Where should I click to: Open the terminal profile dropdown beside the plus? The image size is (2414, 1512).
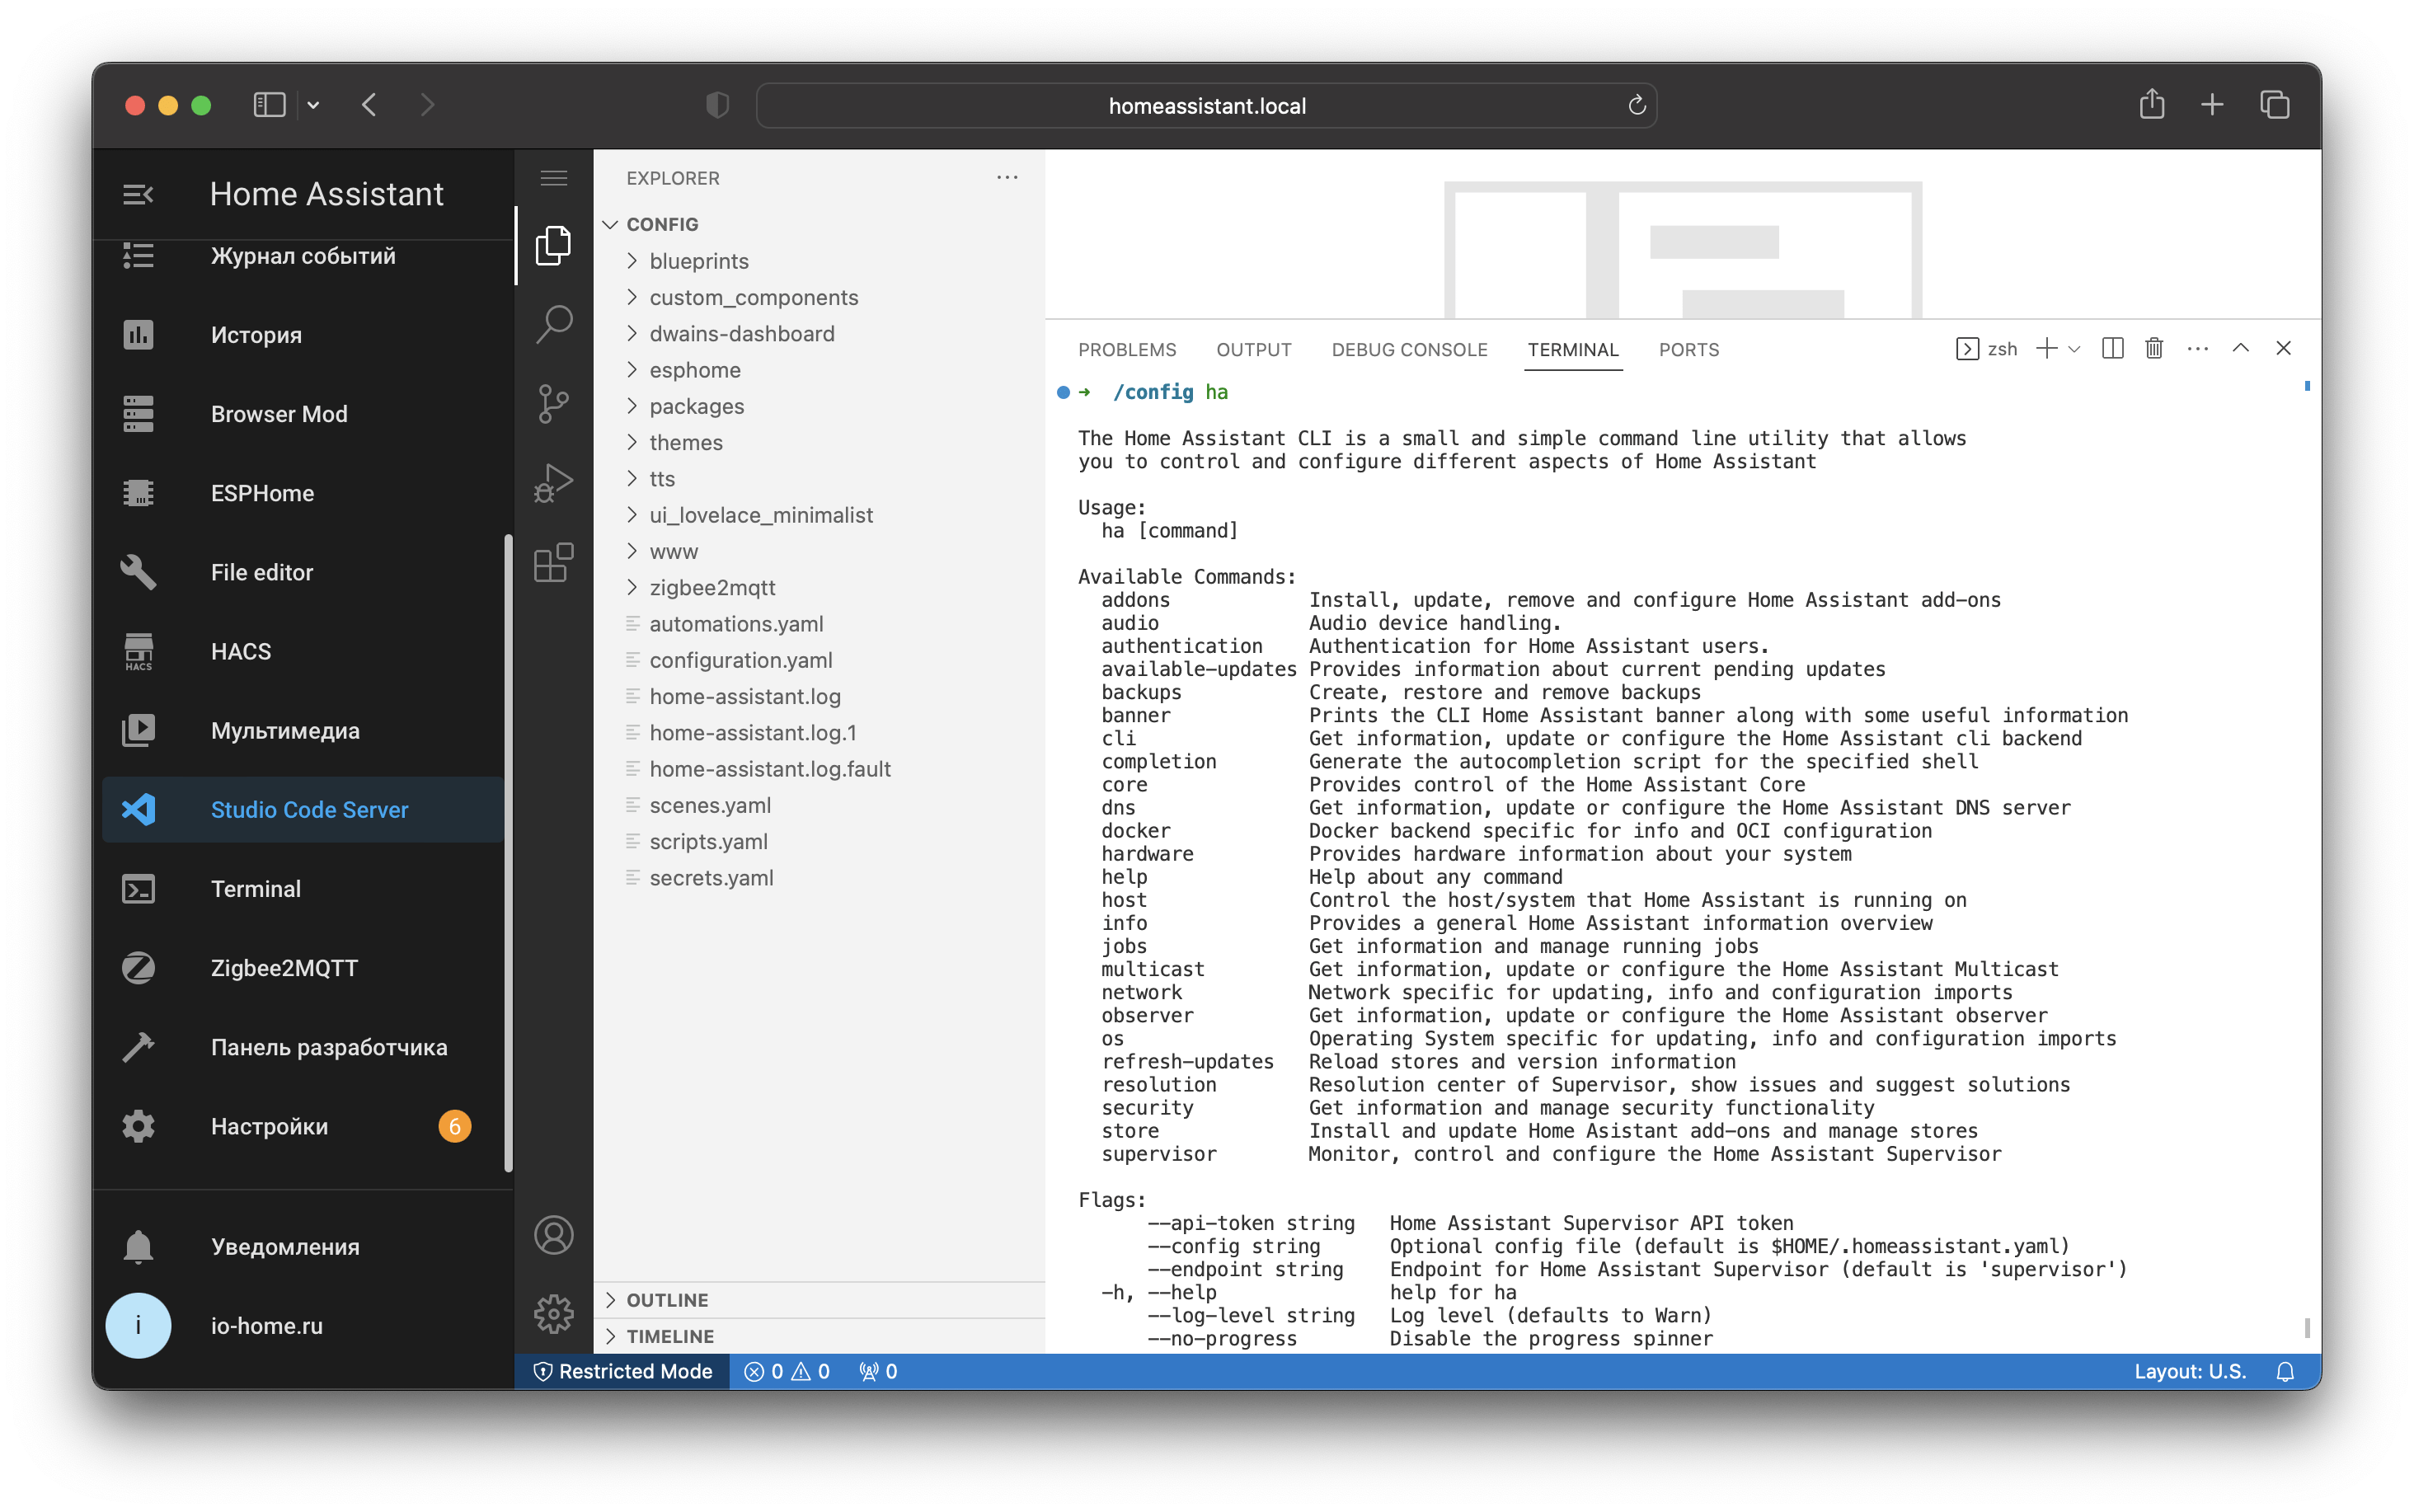[2075, 348]
